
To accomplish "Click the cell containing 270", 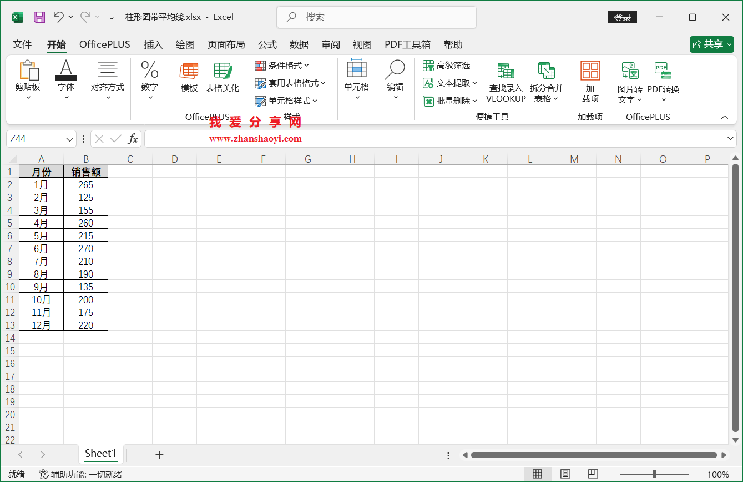I will (86, 249).
